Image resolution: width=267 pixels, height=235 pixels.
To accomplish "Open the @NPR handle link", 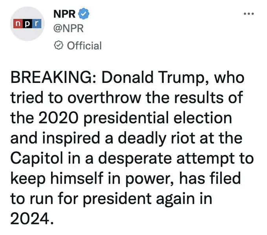I will click(67, 29).
